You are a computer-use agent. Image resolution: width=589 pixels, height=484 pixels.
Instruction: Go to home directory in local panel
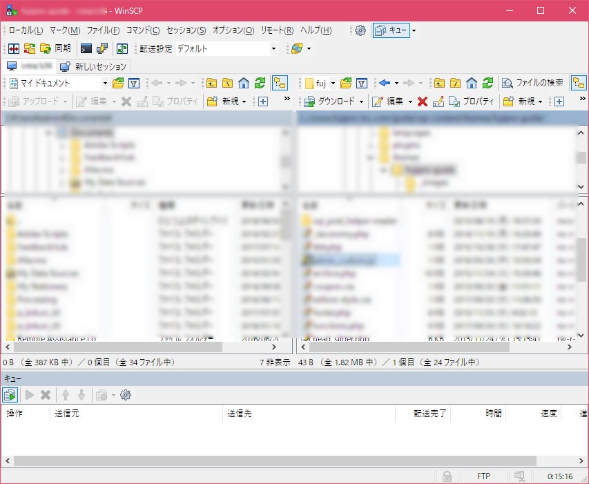tap(244, 83)
